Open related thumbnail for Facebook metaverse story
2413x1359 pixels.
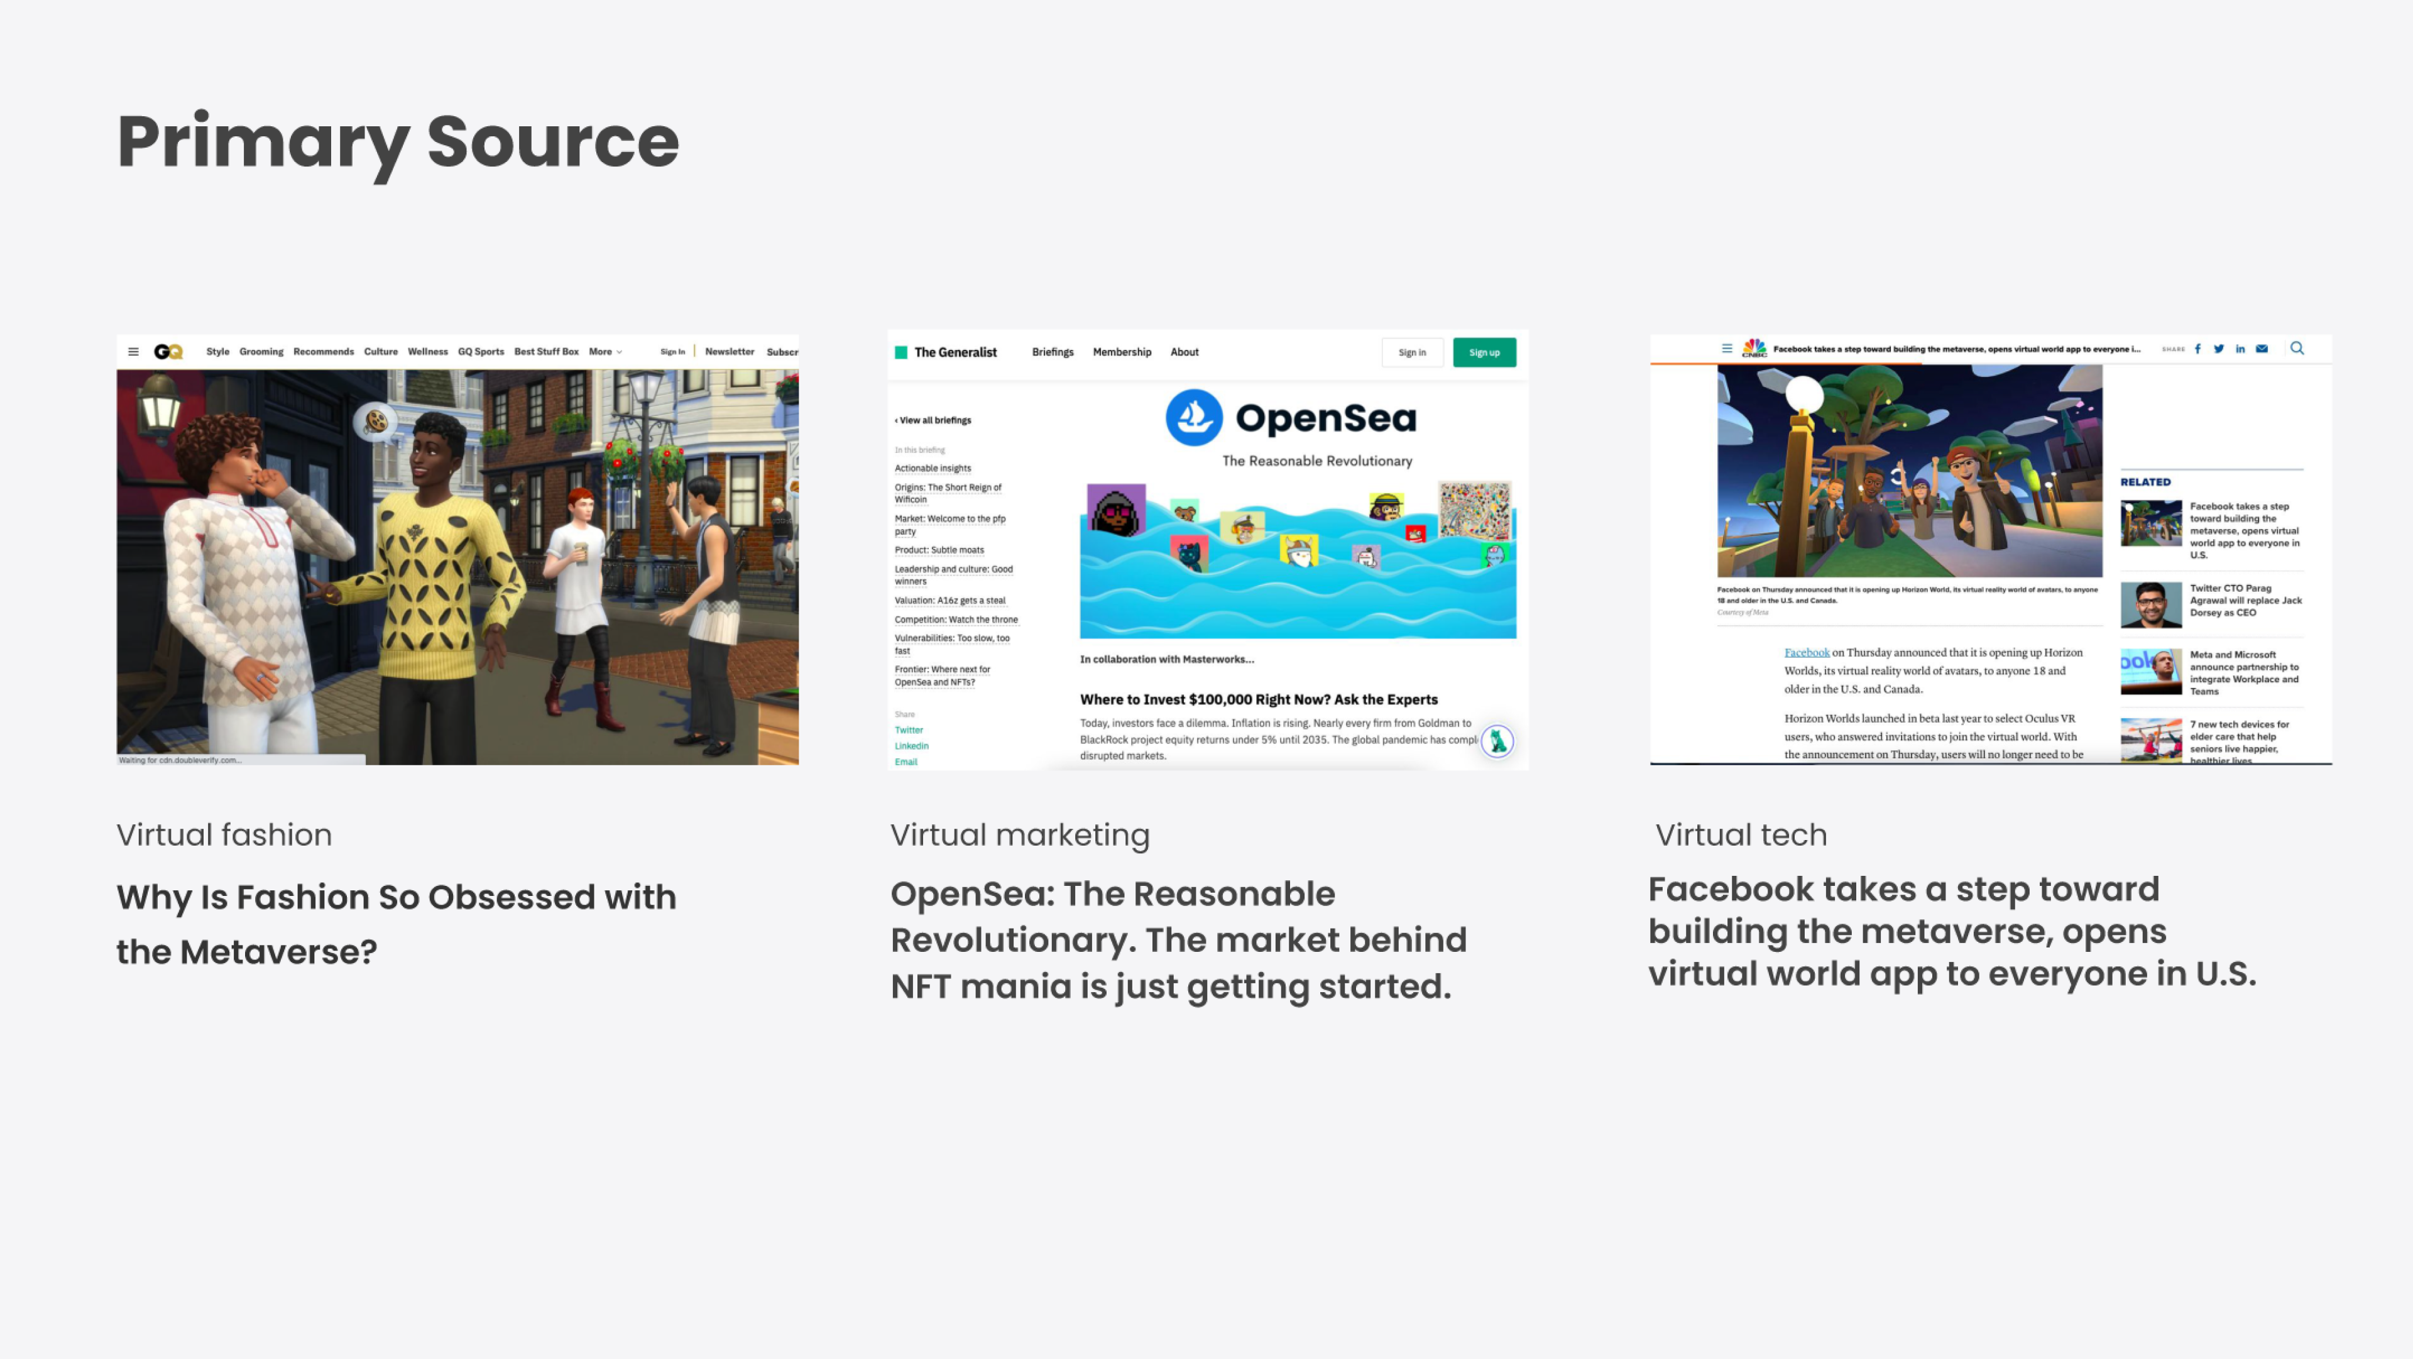point(2151,523)
